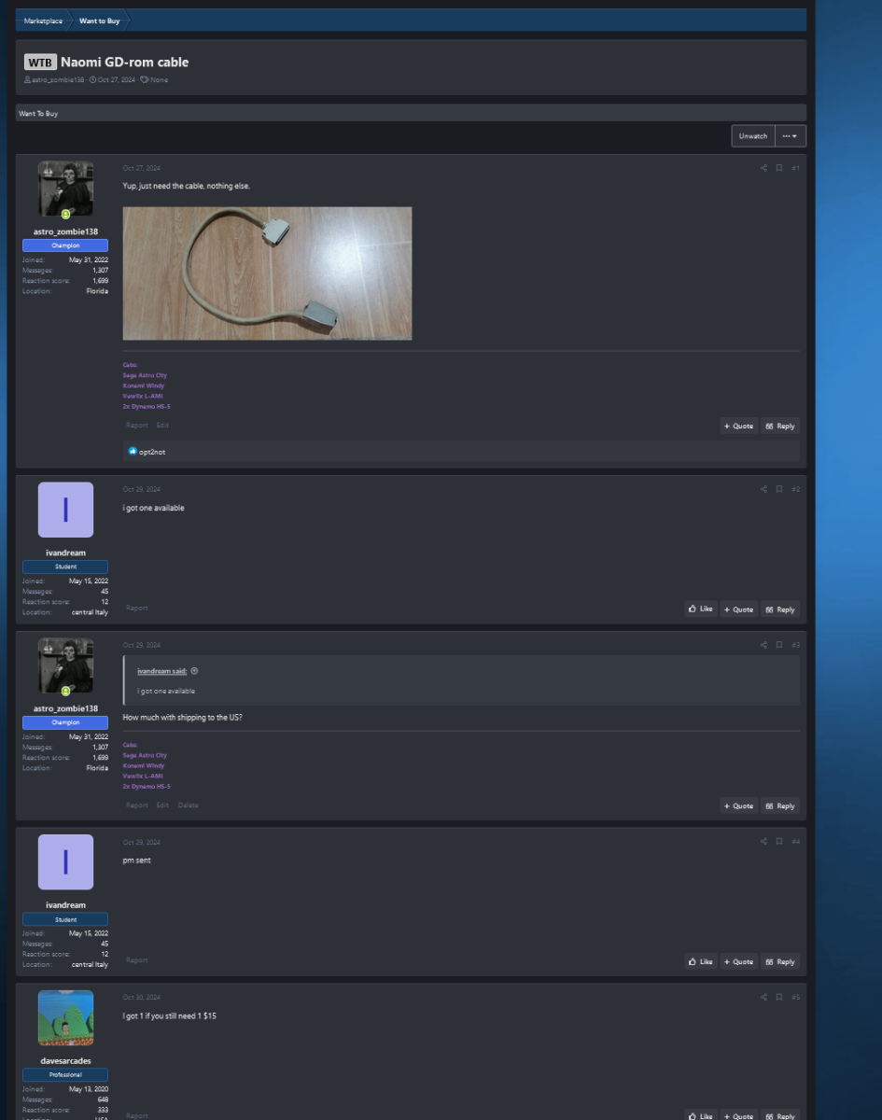This screenshot has width=882, height=1120.
Task: Quote davesarcades' $15 offer post
Action: point(738,1116)
